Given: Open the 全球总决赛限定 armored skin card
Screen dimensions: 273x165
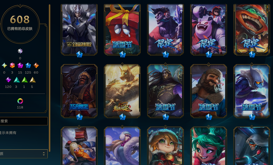Looking at the screenshot, I should [x=79, y=29].
